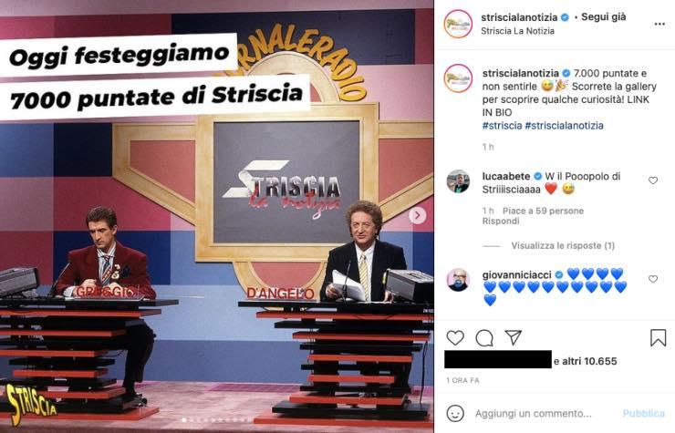This screenshot has height=433, width=675.
Task: Expand Visualizza le risposte (1)
Action: [x=563, y=246]
